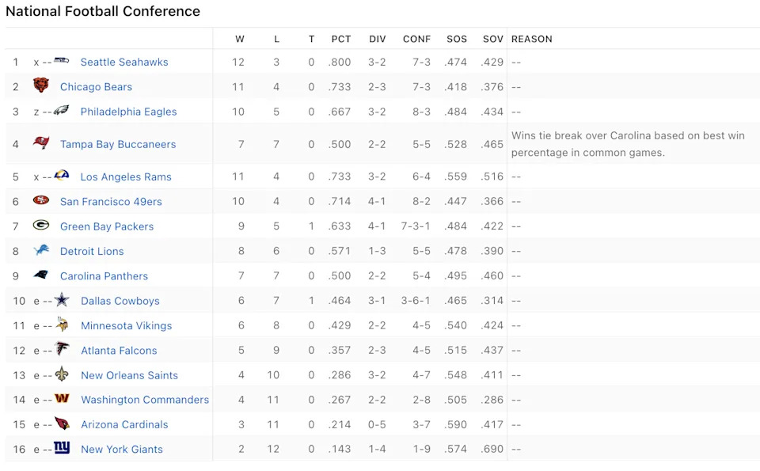Sort standings by W column header
Screen dimensions: 760x471
pos(240,39)
